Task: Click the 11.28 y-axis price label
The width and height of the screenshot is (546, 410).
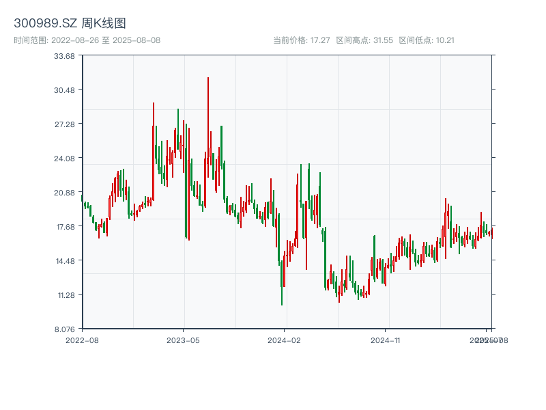Action: (x=64, y=295)
